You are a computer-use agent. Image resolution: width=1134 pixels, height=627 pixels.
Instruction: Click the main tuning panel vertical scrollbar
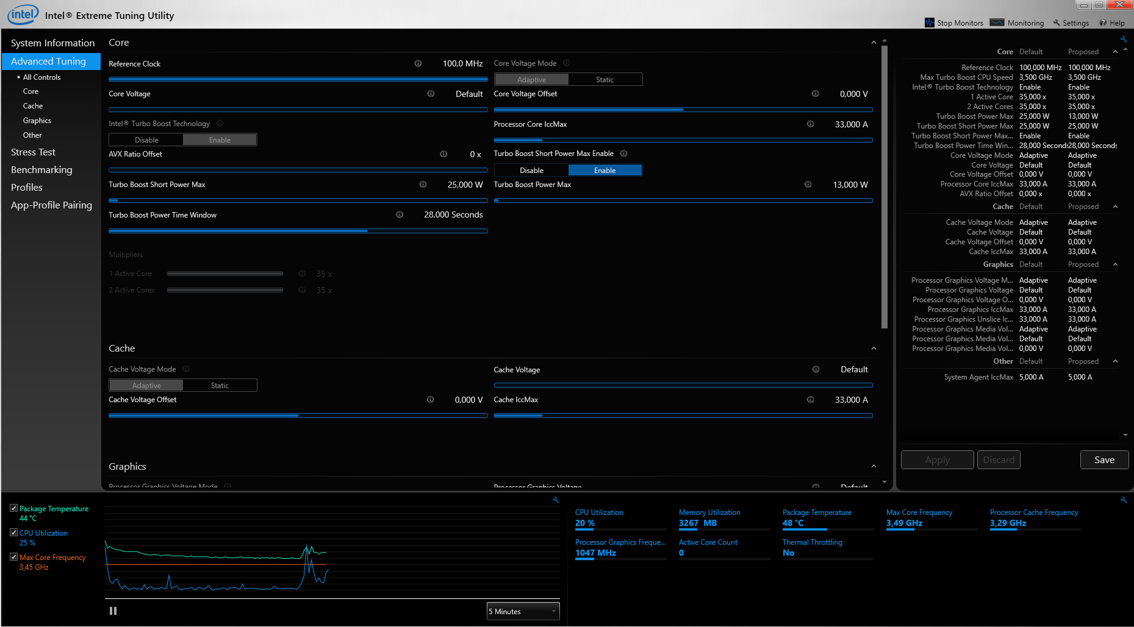pyautogui.click(x=885, y=186)
